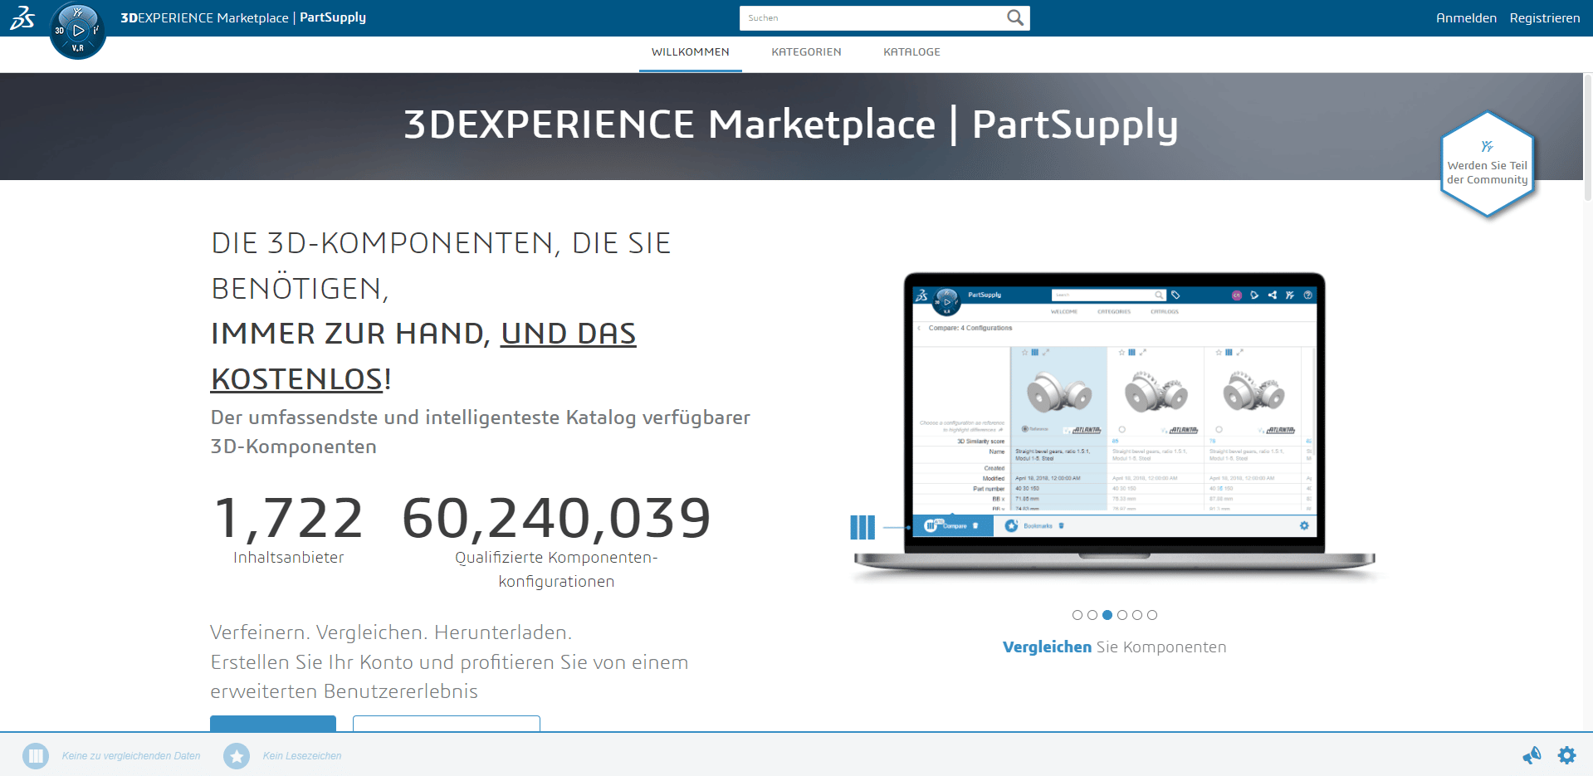Focus the Suchen search field
This screenshot has width=1593, height=776.
pos(872,17)
